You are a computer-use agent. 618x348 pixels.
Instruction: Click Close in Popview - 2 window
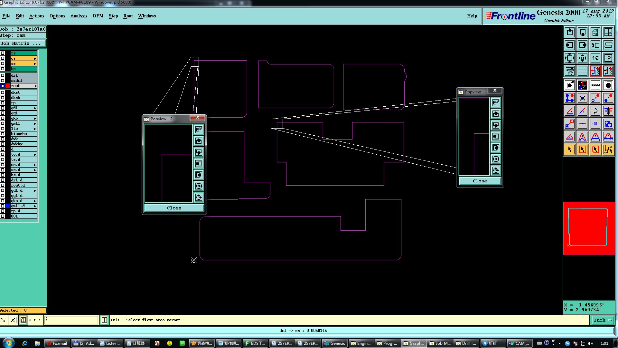click(x=174, y=208)
